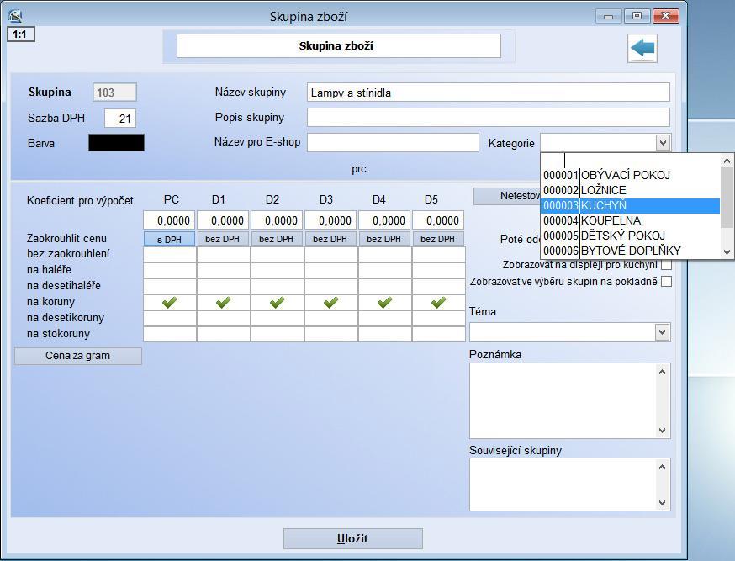Screen dimensions: 735x561
Task: Select the blank first entry in category list
Action: click(x=630, y=161)
